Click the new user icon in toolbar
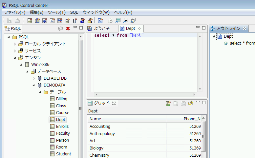 [x=82, y=21]
